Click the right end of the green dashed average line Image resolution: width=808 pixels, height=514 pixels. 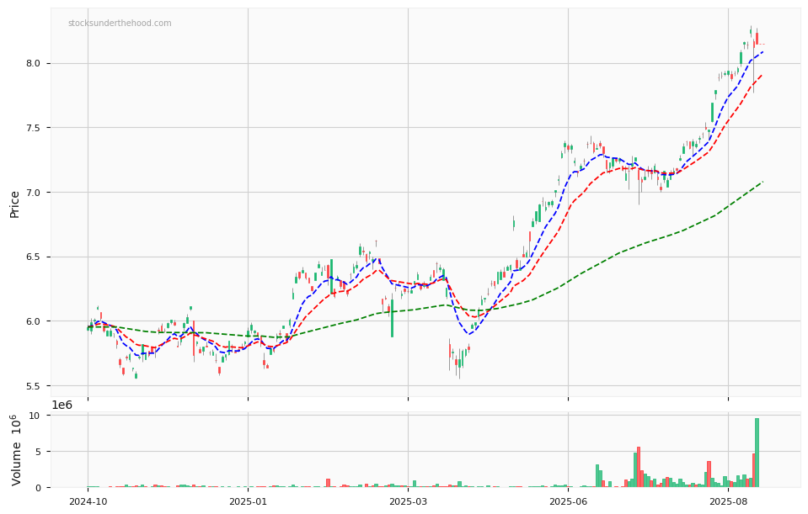point(762,182)
